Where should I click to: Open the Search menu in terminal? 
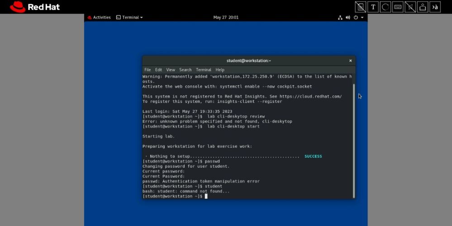click(185, 70)
